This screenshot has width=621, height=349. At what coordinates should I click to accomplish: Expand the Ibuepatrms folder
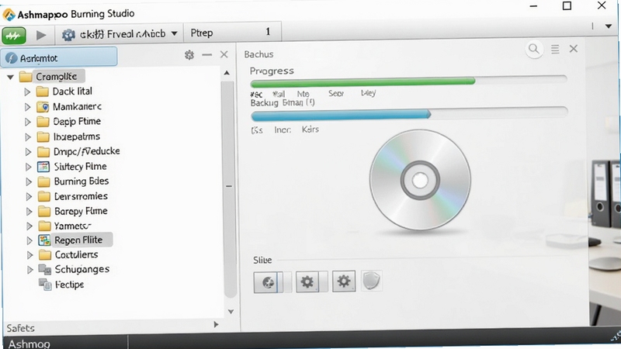coord(27,137)
